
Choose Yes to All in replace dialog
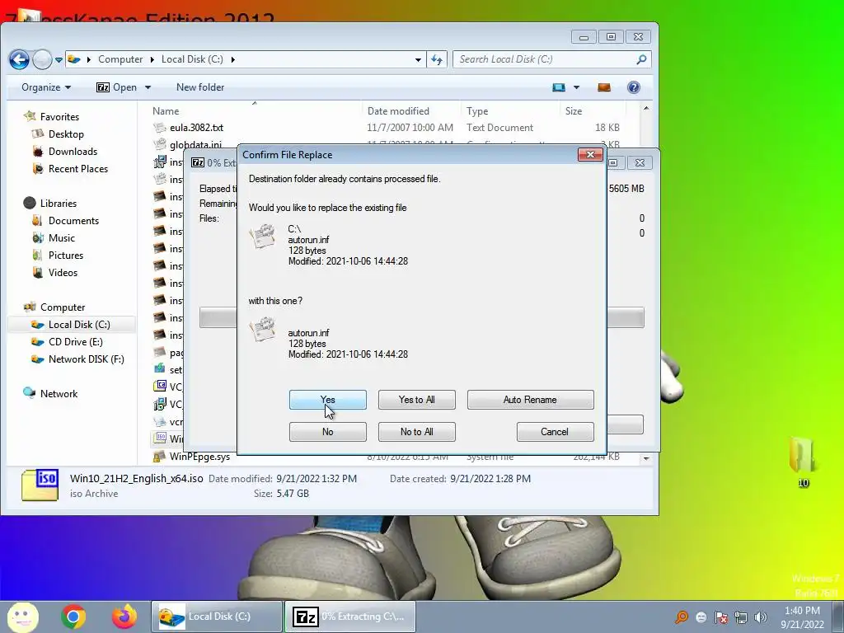[x=416, y=400]
